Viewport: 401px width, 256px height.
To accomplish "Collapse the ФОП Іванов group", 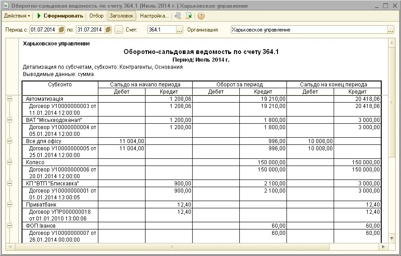I will pyautogui.click(x=10, y=226).
